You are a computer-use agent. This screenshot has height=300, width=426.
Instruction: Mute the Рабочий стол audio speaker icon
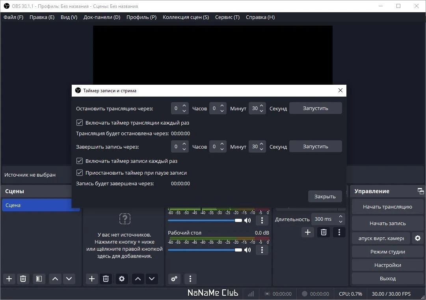247,250
